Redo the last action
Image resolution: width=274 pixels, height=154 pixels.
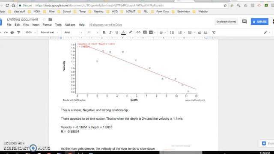click(x=6, y=33)
